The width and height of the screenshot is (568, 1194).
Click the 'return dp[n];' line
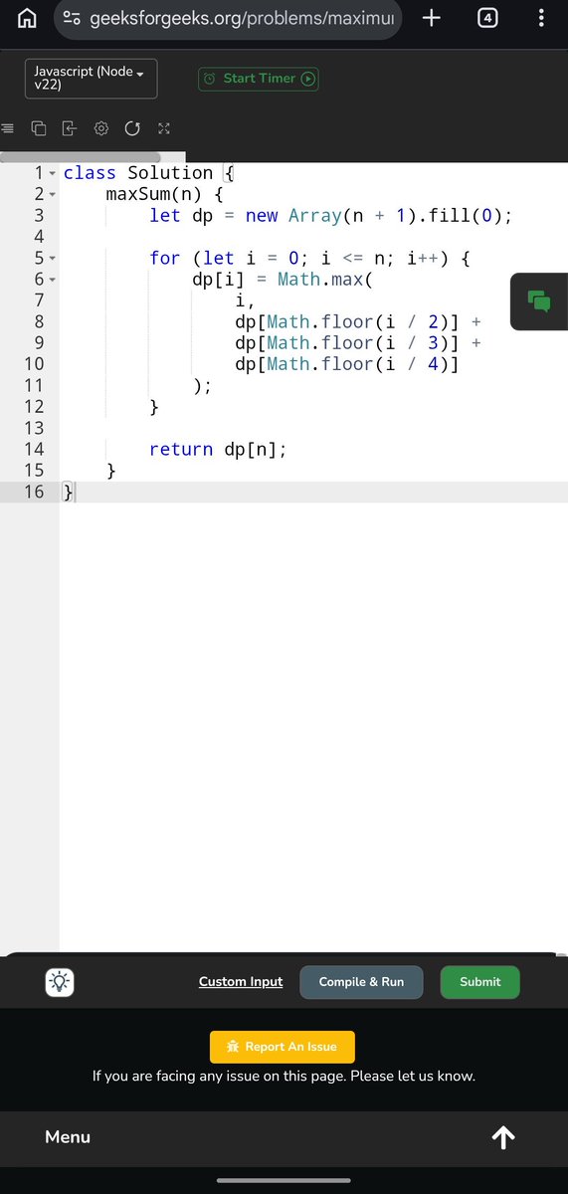point(218,450)
